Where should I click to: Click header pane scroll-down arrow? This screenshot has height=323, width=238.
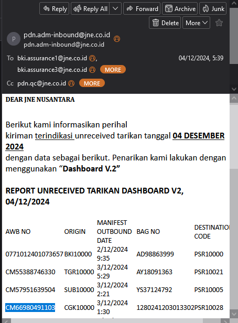tap(234, 89)
